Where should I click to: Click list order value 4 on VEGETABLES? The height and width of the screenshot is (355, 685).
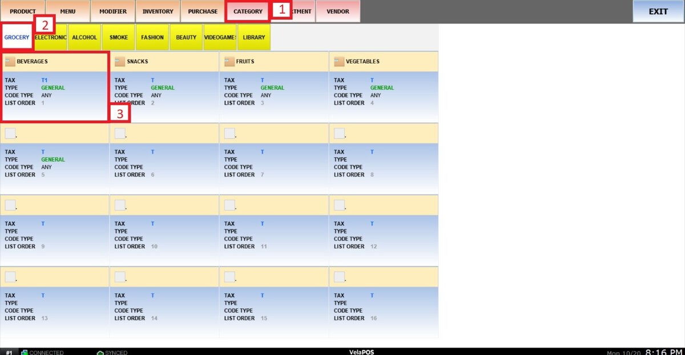(x=372, y=103)
